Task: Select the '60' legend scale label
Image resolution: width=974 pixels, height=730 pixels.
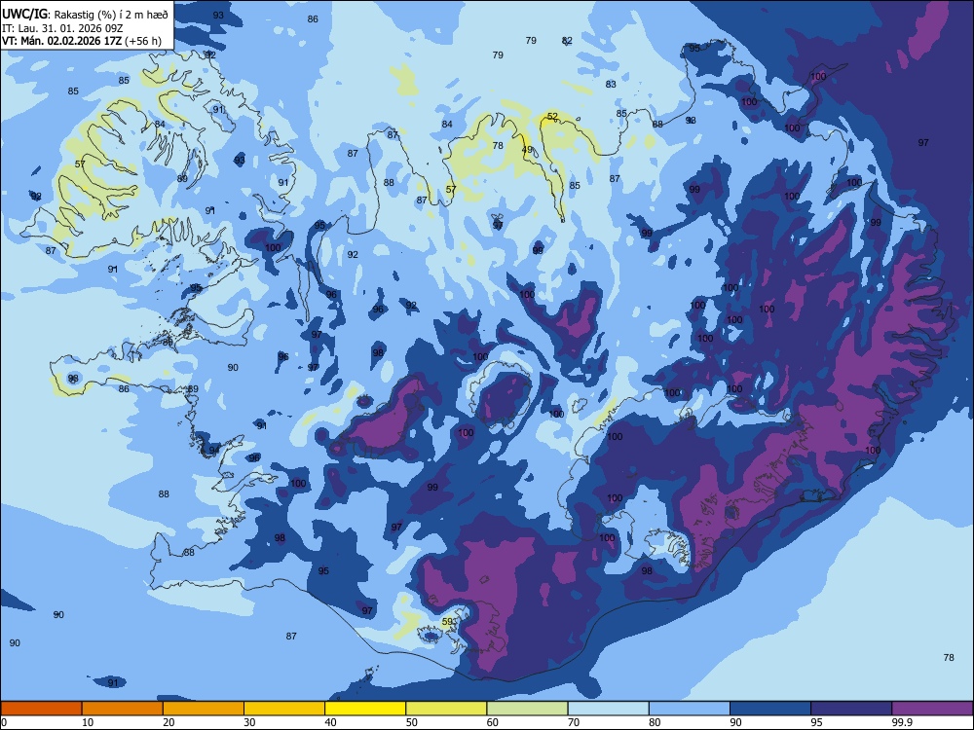Action: click(x=493, y=722)
